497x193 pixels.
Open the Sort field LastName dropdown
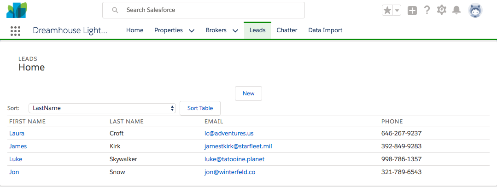(x=102, y=108)
